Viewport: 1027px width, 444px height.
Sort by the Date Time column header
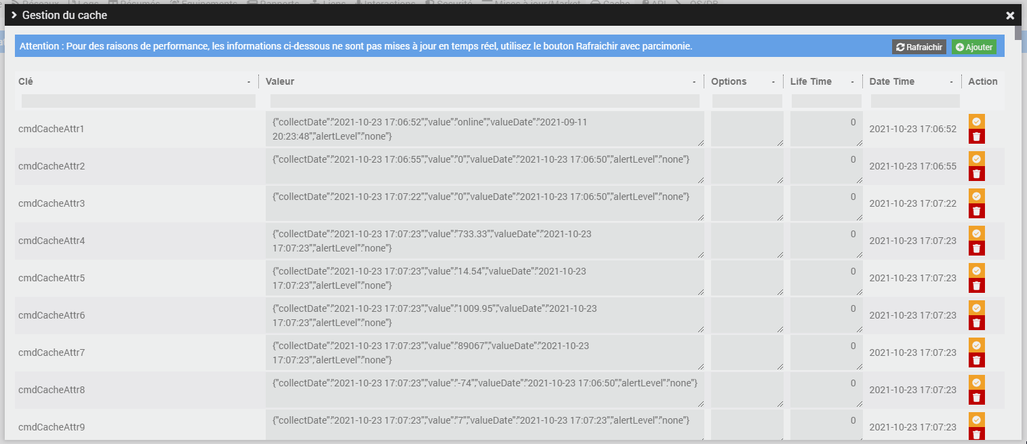click(912, 81)
